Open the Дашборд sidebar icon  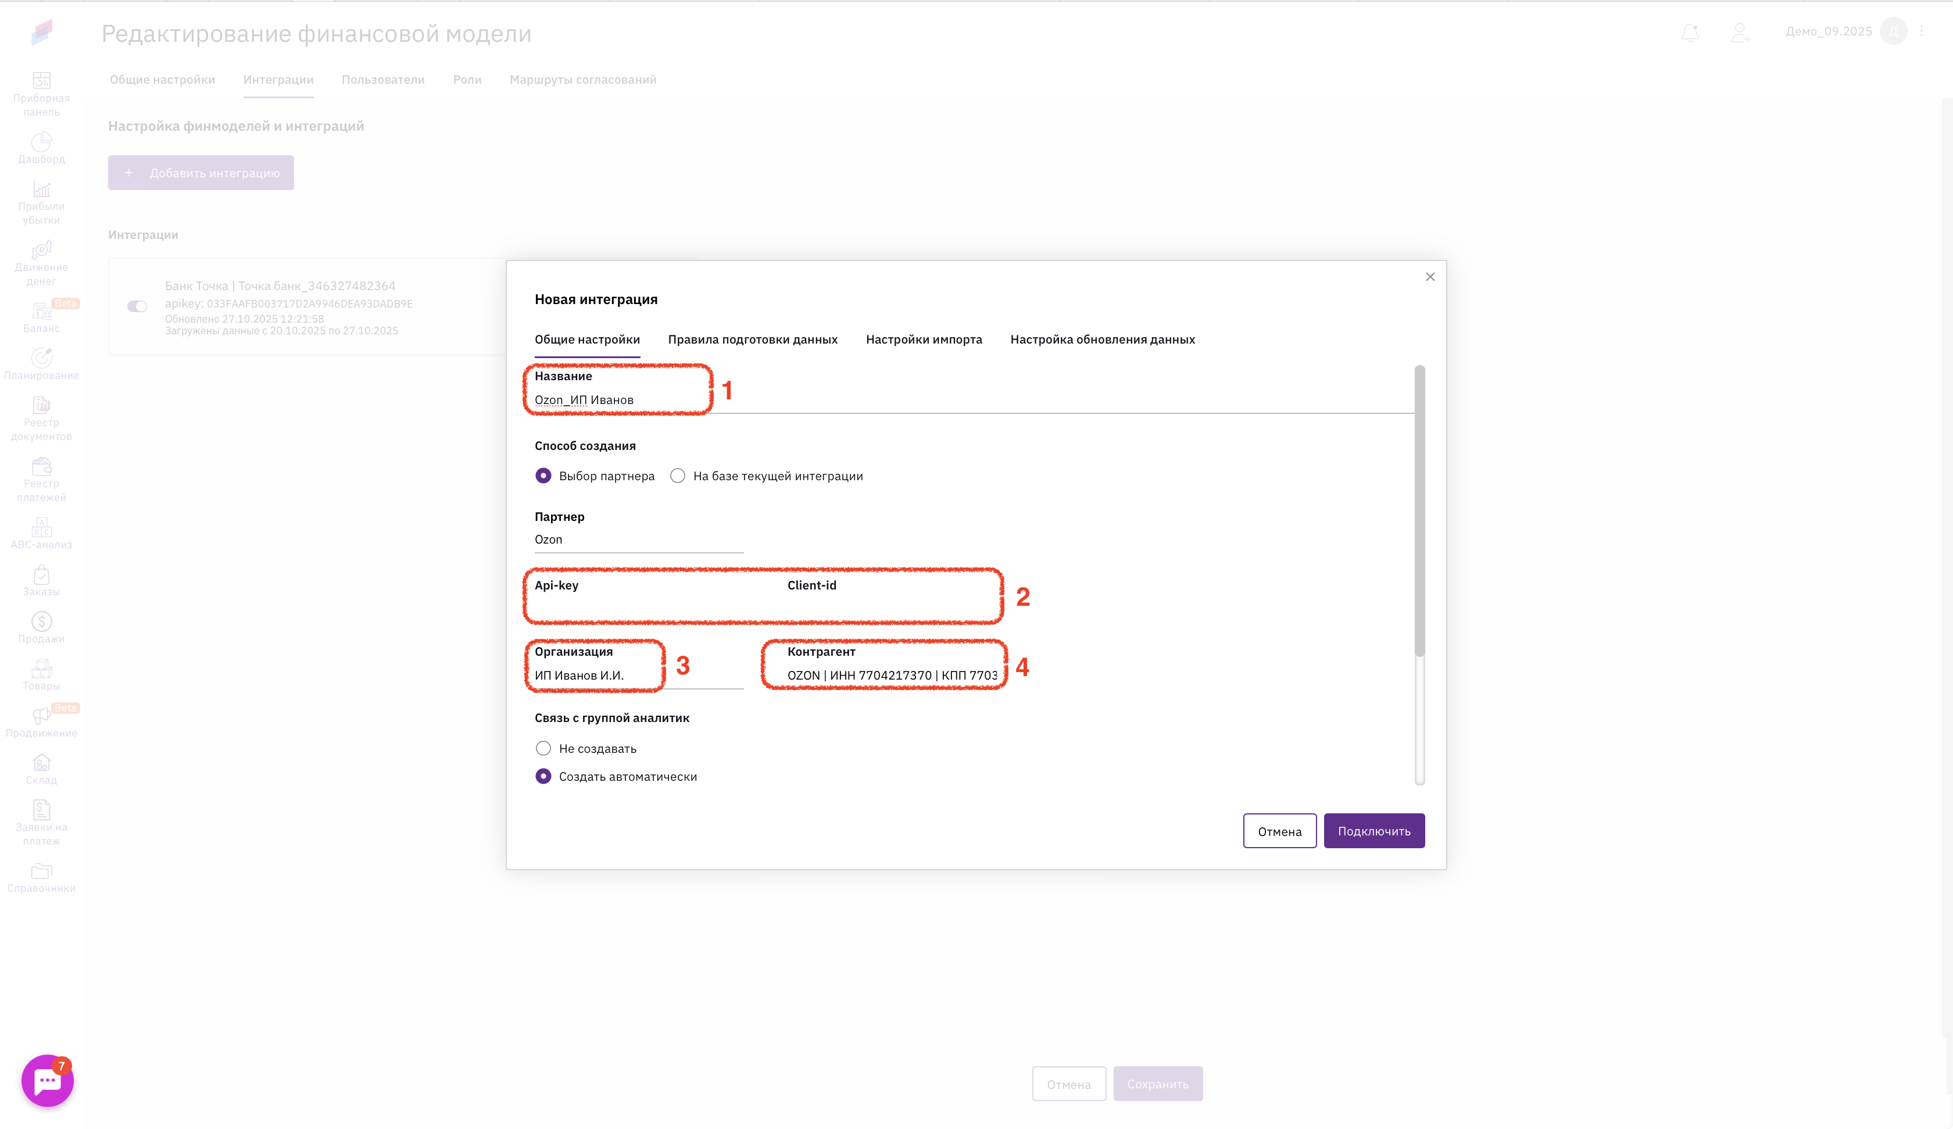pos(41,142)
